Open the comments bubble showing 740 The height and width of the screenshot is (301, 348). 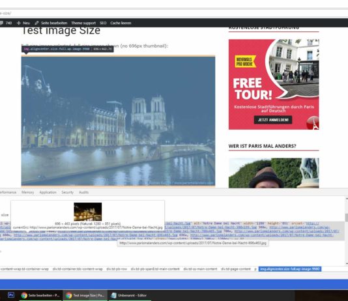[x=6, y=23]
